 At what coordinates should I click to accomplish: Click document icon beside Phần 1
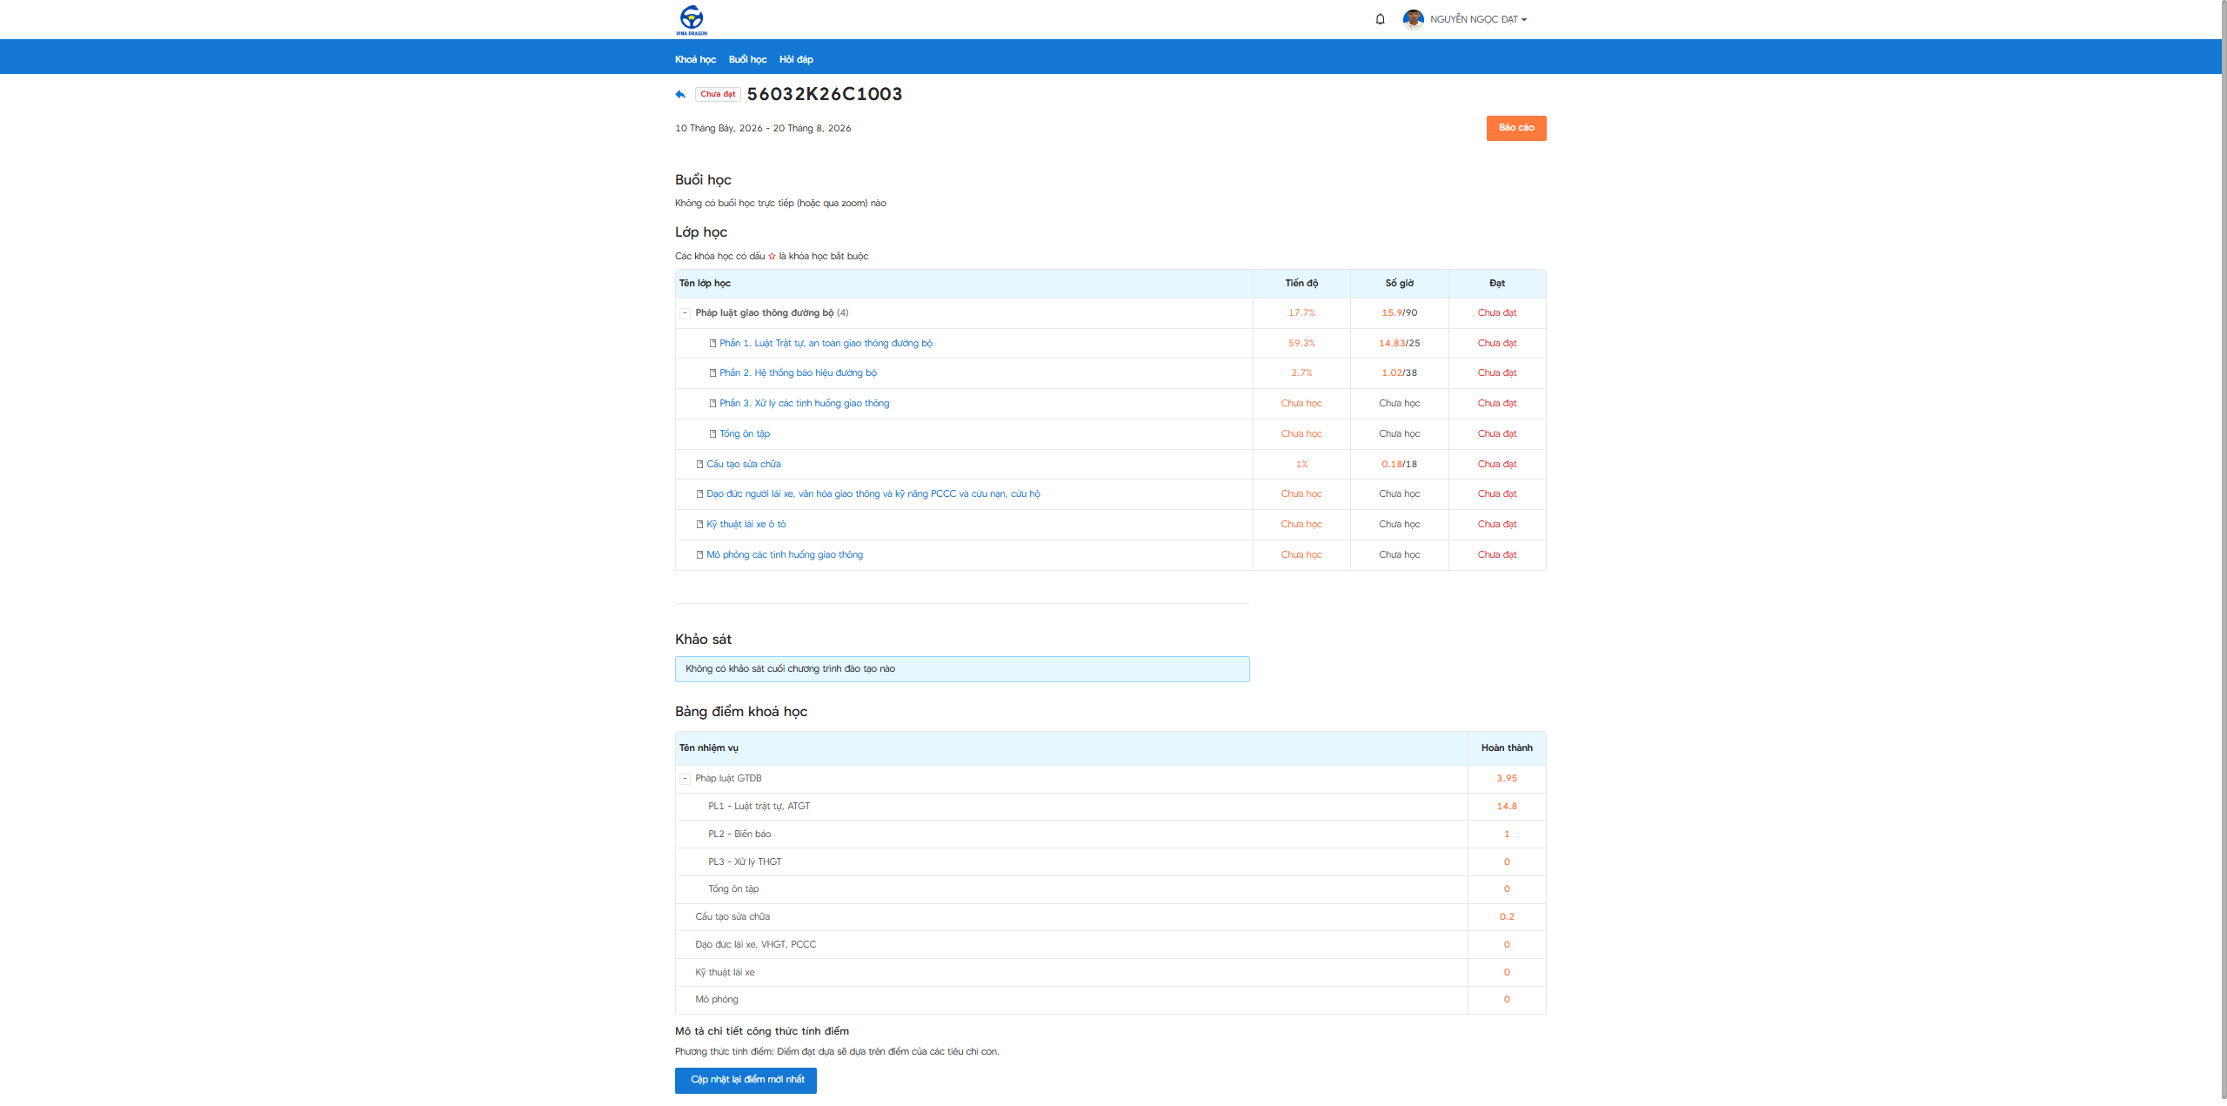712,343
